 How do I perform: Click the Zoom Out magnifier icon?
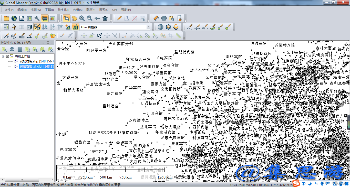click(90, 18)
